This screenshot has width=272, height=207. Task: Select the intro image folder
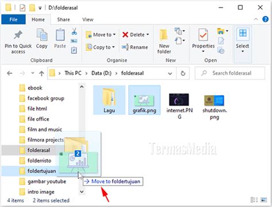point(41,192)
